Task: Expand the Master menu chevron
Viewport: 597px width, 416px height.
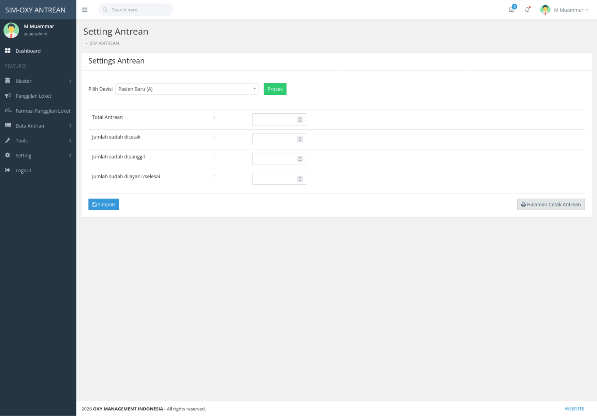Action: click(70, 81)
